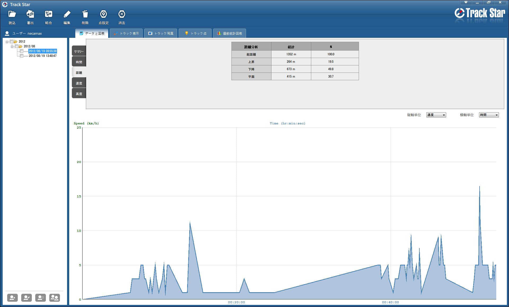Screen dimensions: 509x307
Task: Open the 横軸単位 horizontal axis dropdown
Action: [x=489, y=115]
